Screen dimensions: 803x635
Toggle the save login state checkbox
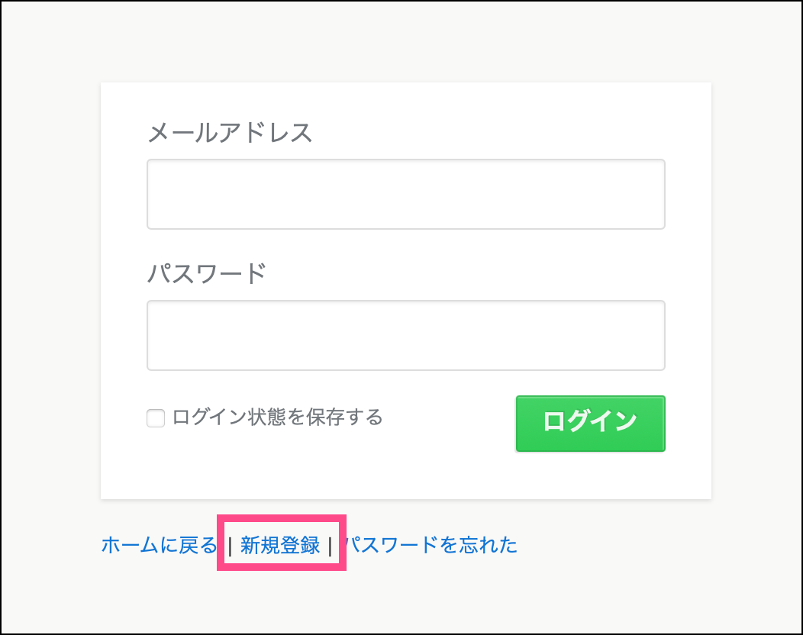[156, 418]
